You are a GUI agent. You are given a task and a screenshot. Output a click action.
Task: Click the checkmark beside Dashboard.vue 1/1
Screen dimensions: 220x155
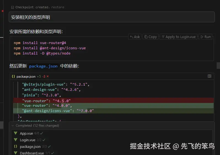[x=52, y=153]
